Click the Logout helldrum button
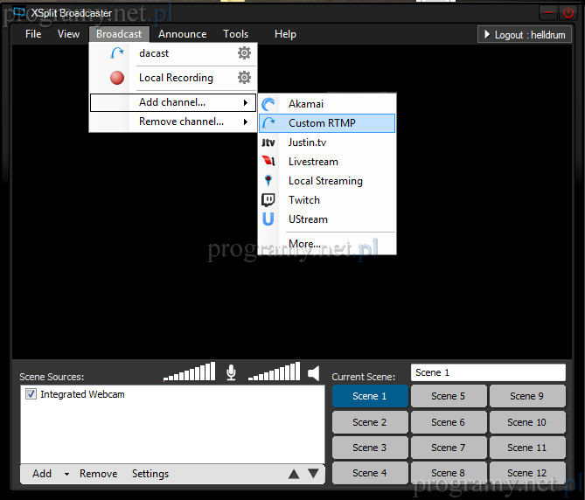The height and width of the screenshot is (500, 585). pos(526,35)
